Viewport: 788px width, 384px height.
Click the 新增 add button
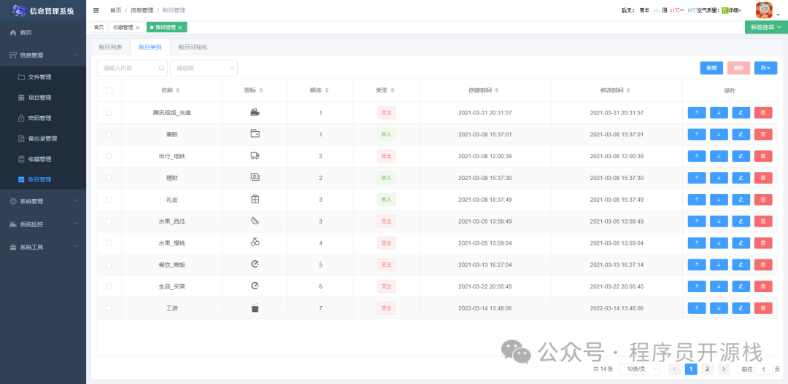pos(711,68)
